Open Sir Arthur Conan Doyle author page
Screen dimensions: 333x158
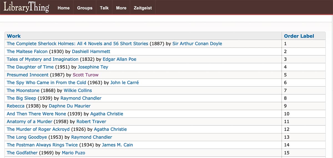pyautogui.click(x=197, y=44)
